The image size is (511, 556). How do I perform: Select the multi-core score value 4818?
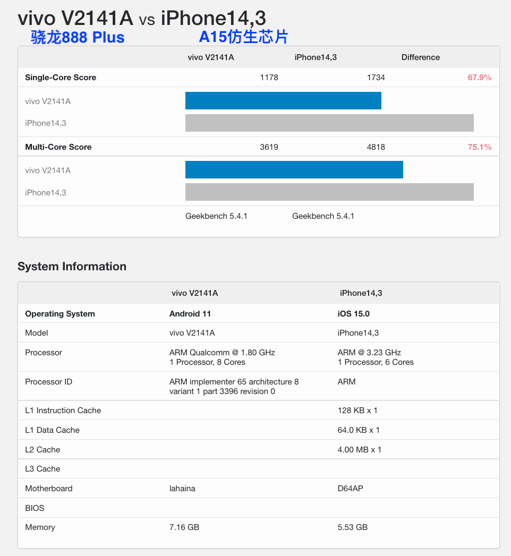tap(376, 147)
